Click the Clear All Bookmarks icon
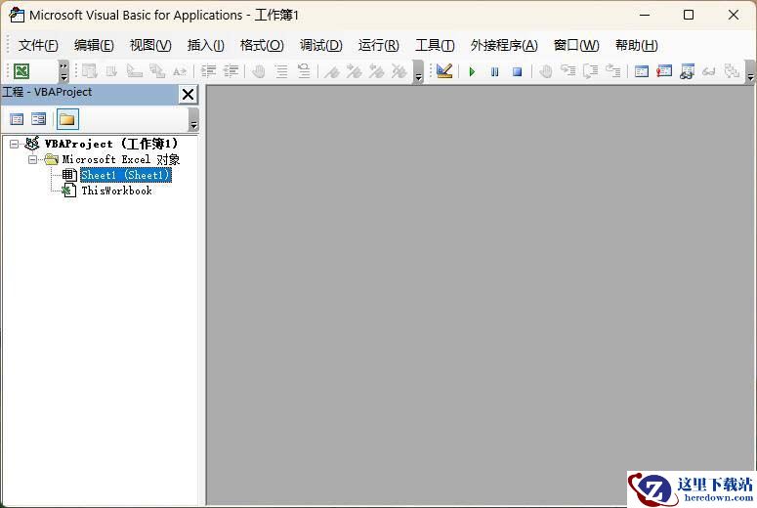757x508 pixels. point(399,71)
